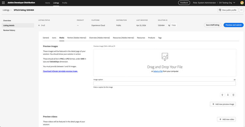Click Adobe Developer Distribution logo text

click(22, 3)
